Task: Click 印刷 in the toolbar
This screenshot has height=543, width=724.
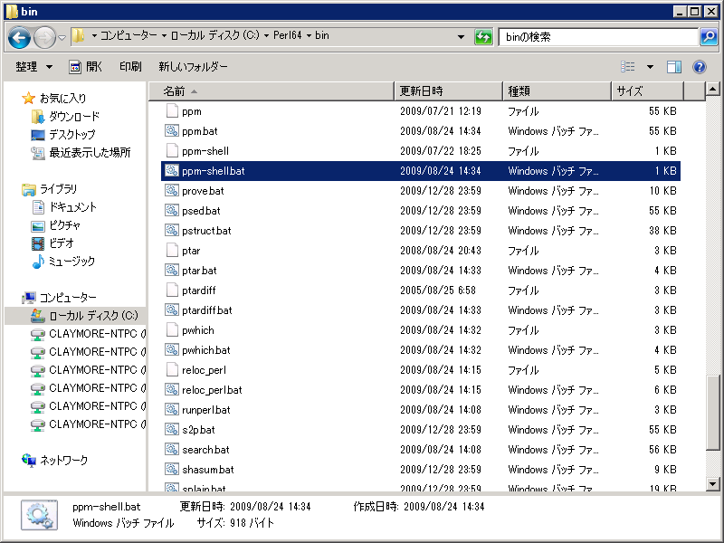Action: (x=130, y=67)
